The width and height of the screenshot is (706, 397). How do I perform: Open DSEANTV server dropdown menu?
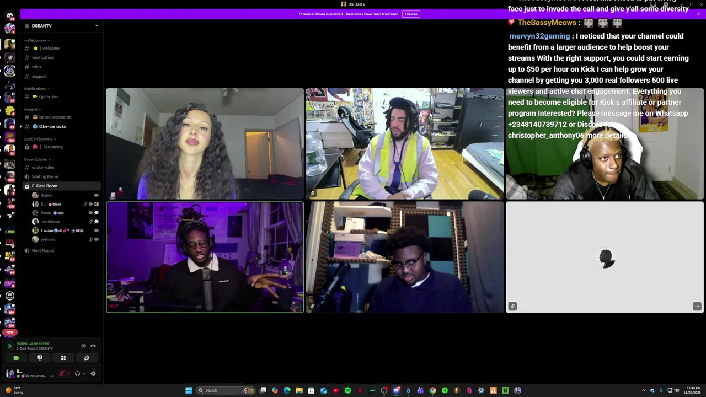97,25
